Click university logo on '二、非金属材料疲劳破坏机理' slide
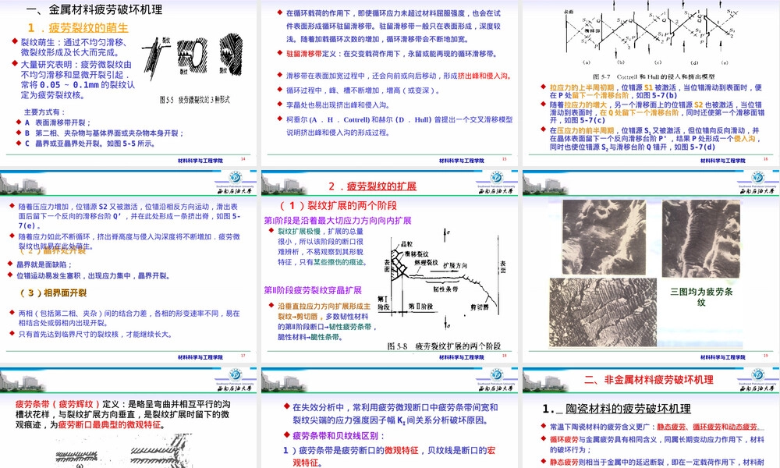The image size is (780, 468). [757, 380]
